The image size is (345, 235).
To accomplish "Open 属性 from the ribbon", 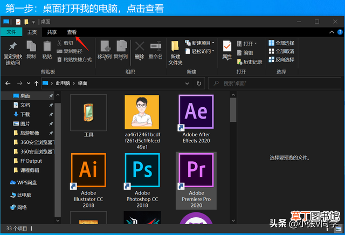I will coord(227,50).
